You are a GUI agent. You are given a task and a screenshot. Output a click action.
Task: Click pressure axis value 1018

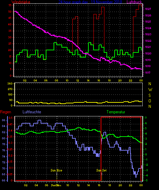pyautogui.click(x=148, y=66)
